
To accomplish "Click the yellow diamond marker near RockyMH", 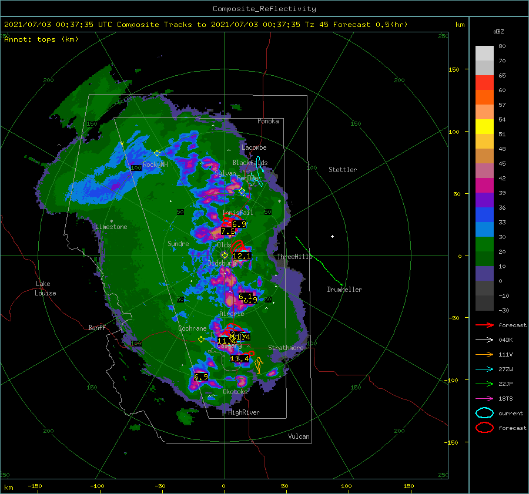I will click(157, 153).
